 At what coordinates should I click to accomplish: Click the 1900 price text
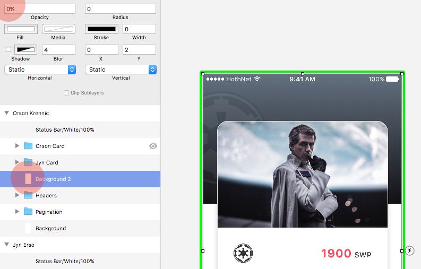336,254
